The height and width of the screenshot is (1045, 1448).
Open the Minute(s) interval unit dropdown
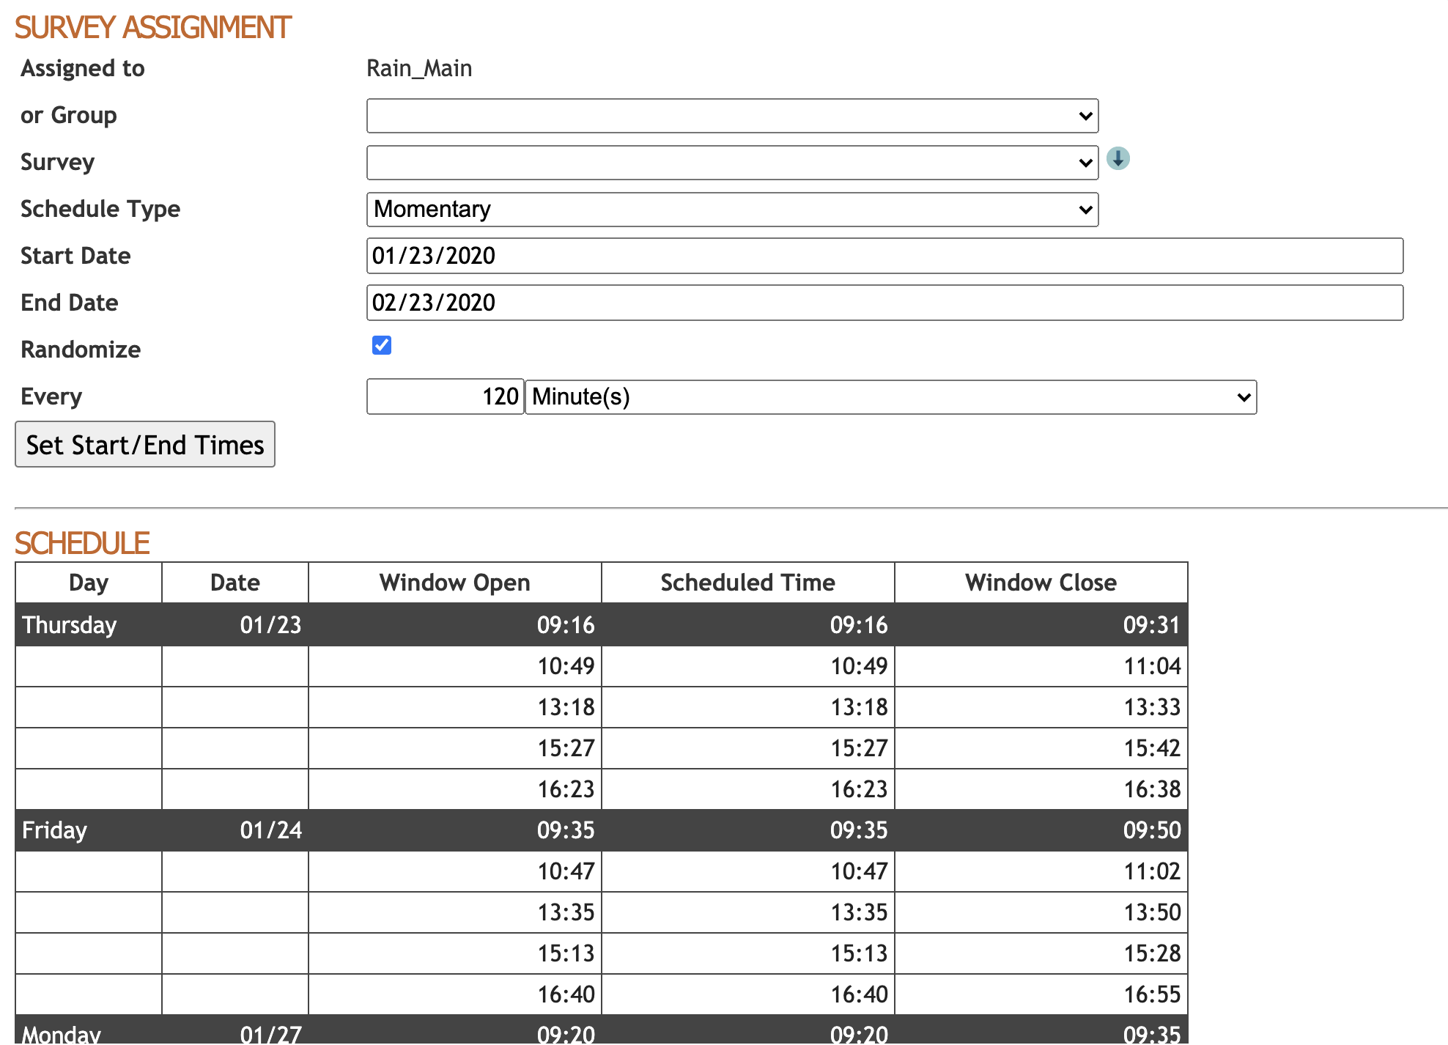tap(890, 397)
